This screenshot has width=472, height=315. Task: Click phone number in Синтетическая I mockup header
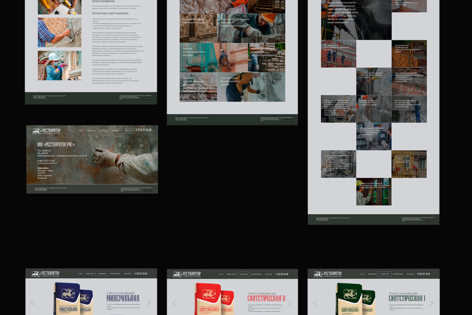click(424, 274)
